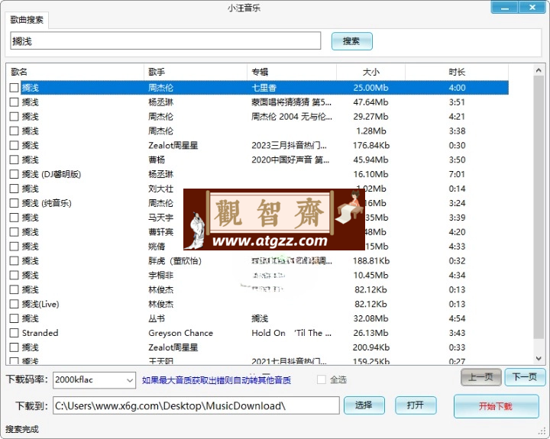Screen dimensions: 550x439
Task: Select the 曹轩宾 song row
Action: 259,232
